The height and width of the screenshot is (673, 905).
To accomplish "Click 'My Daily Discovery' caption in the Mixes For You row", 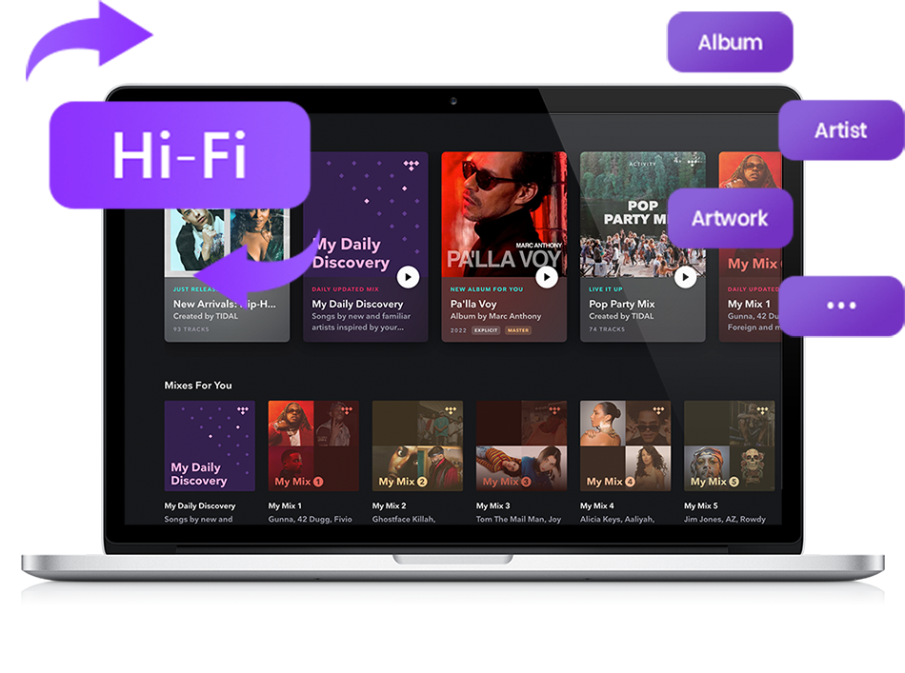I will coord(200,505).
